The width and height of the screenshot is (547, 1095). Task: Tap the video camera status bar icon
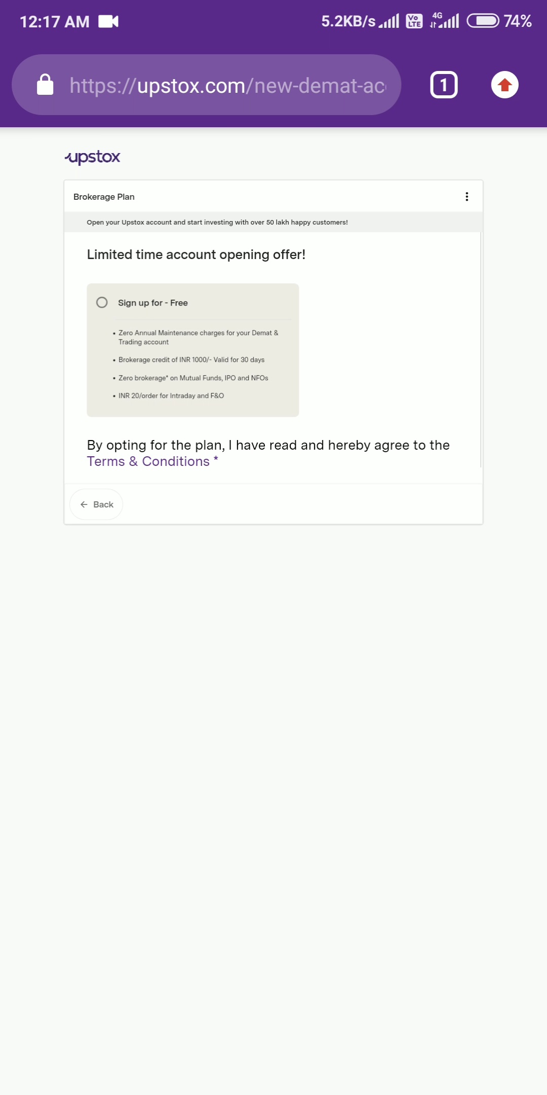click(x=108, y=21)
